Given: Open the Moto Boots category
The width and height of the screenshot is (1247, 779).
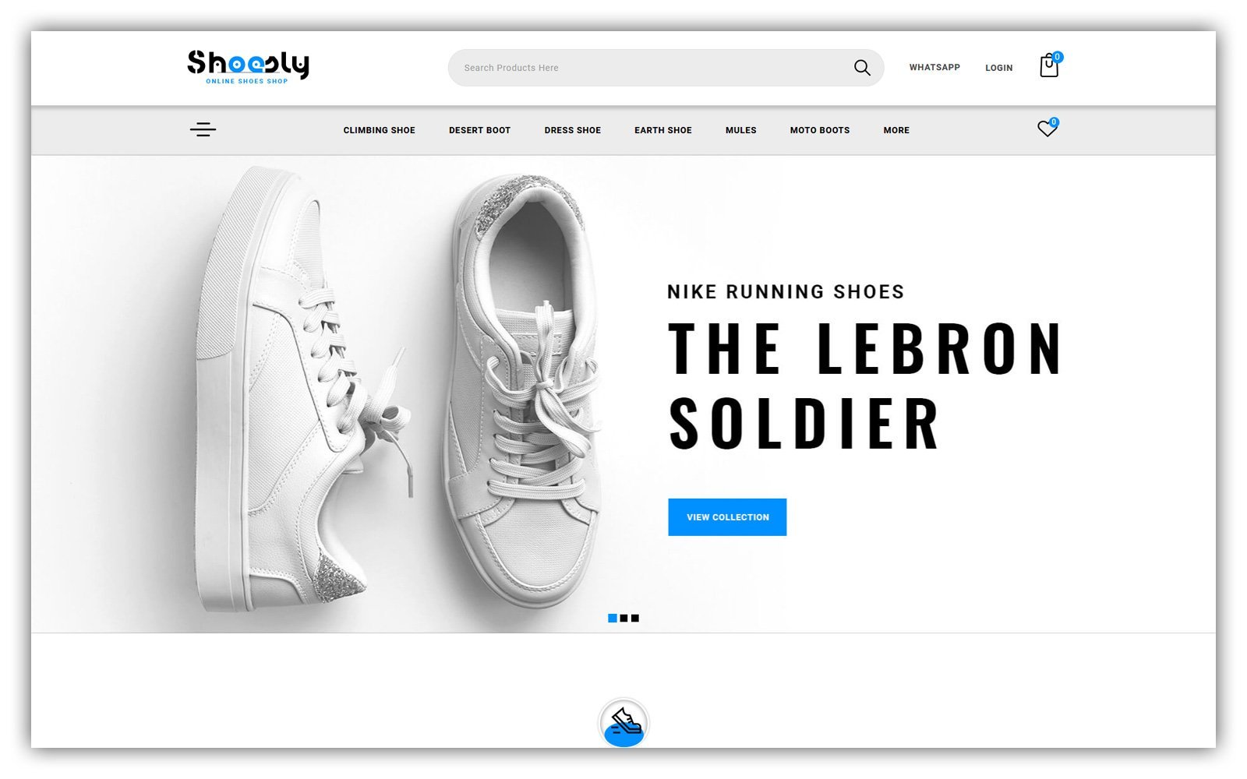Looking at the screenshot, I should [819, 130].
